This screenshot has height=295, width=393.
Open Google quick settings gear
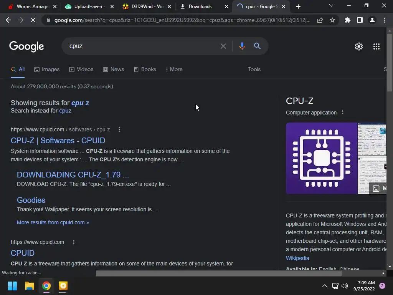coord(359,46)
